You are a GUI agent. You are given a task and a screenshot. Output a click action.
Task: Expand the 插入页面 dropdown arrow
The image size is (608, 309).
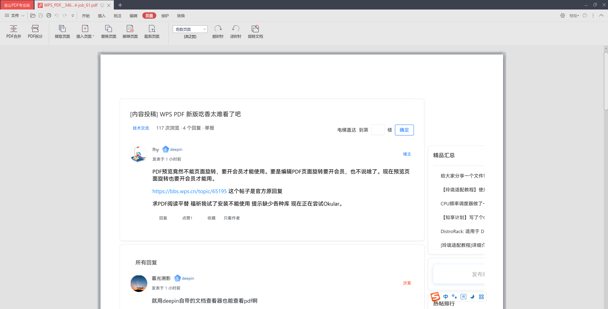click(x=93, y=36)
